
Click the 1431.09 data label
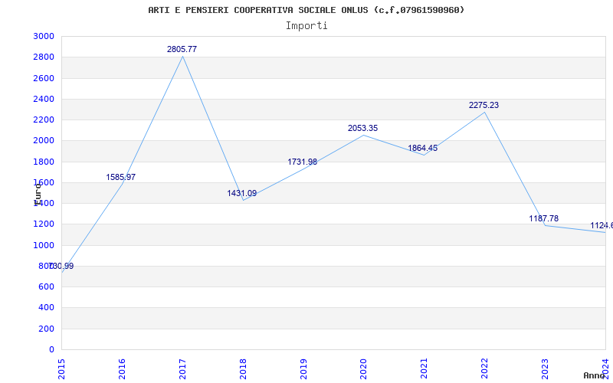[242, 193]
